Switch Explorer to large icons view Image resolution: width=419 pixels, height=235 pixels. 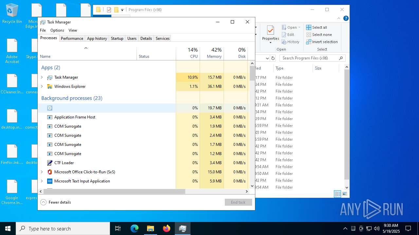pos(345,194)
